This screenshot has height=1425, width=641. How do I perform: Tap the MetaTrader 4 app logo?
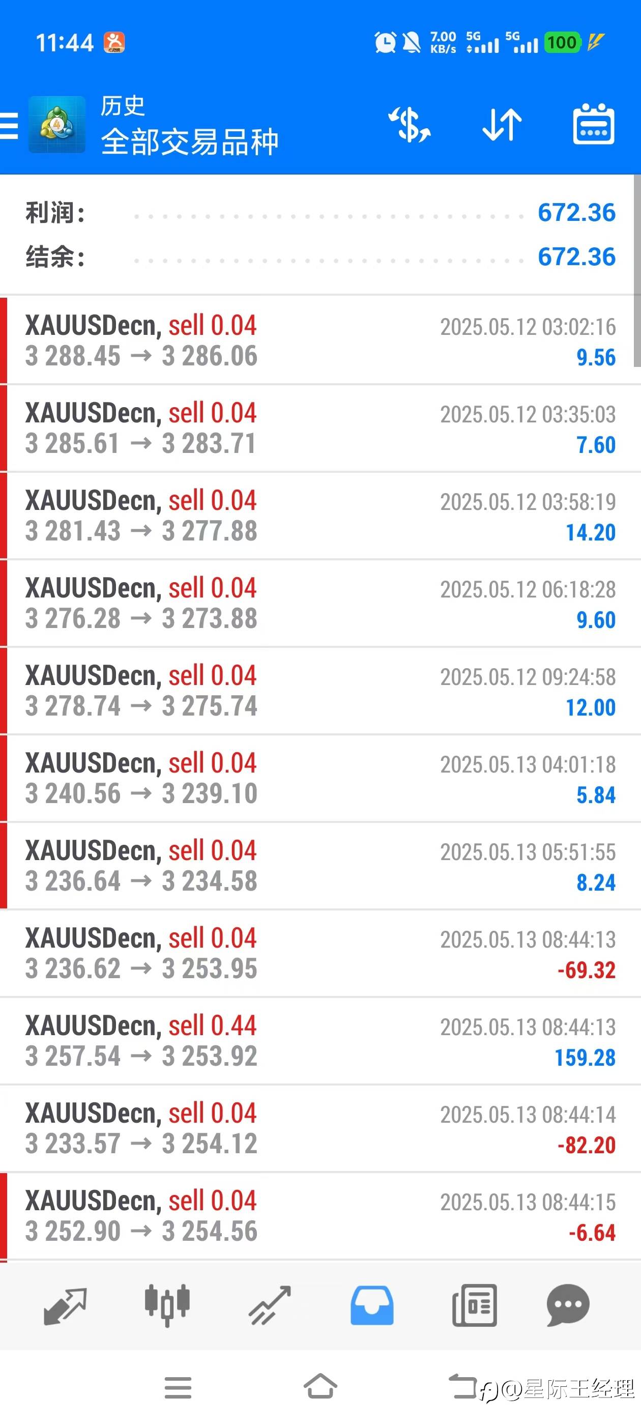(x=57, y=125)
